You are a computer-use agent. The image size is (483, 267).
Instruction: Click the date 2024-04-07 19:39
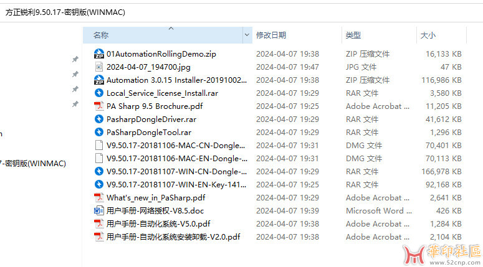click(x=287, y=211)
